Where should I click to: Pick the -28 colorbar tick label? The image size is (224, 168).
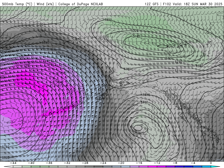tap(85, 163)
